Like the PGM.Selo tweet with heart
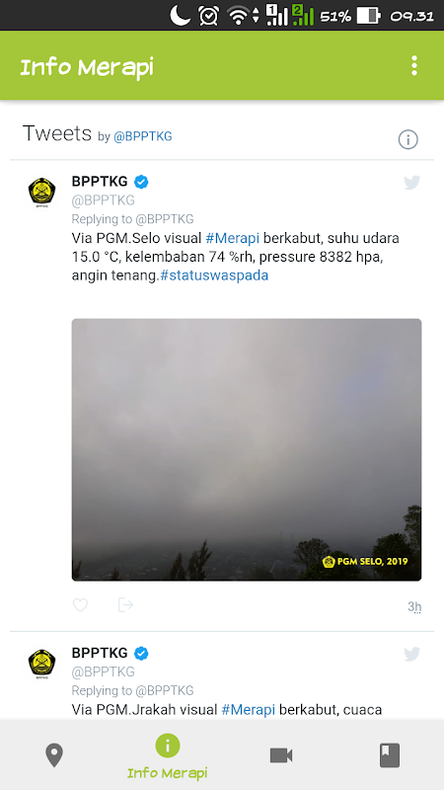Viewport: 444px width, 790px height. 81,604
